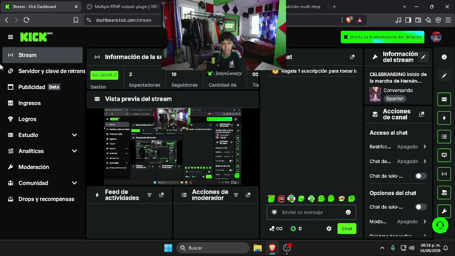The image size is (455, 256).
Task: Bookmark this page with the bookmark icon
Action: pos(76,20)
